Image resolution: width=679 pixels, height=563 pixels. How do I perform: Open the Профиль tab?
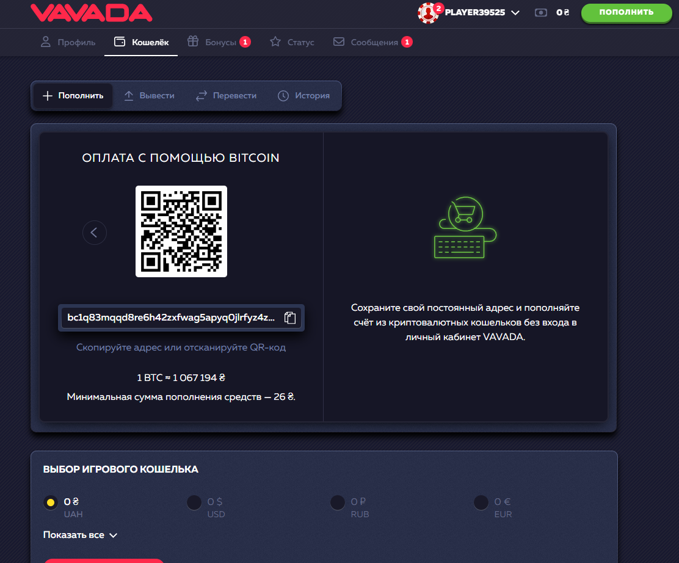[x=68, y=42]
